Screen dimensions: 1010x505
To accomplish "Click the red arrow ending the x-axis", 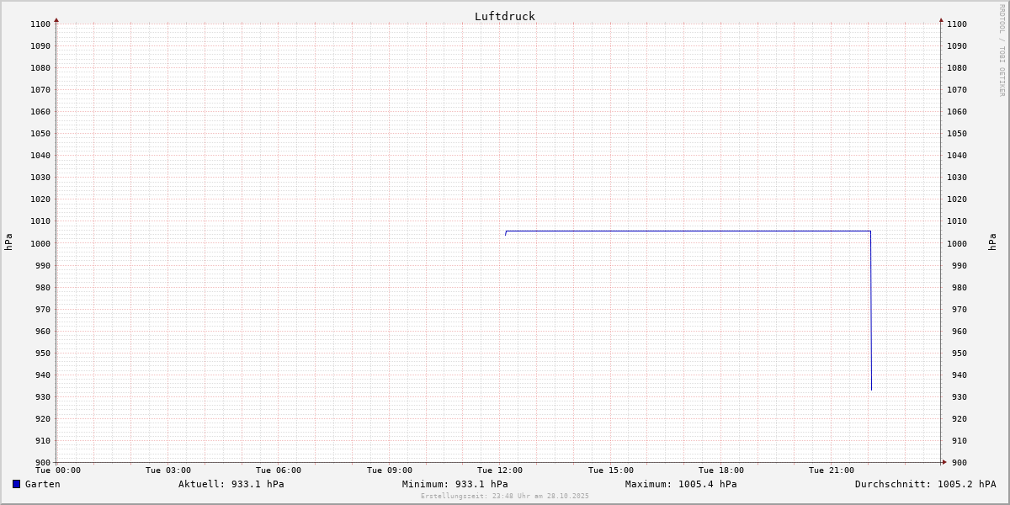I will pos(944,461).
